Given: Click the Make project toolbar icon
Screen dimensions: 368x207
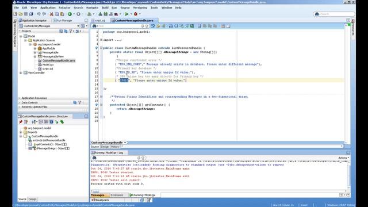Looking at the screenshot, I should coord(100,14).
